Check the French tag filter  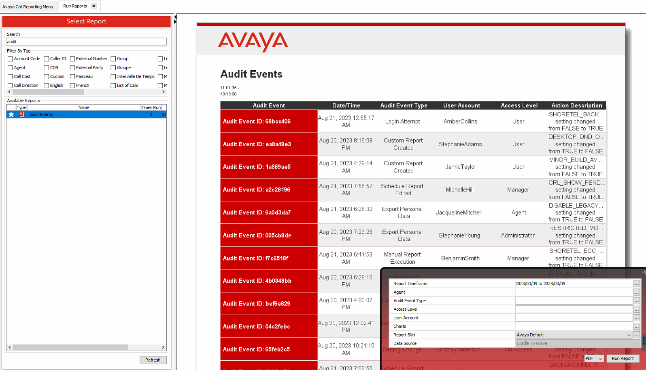coord(72,86)
